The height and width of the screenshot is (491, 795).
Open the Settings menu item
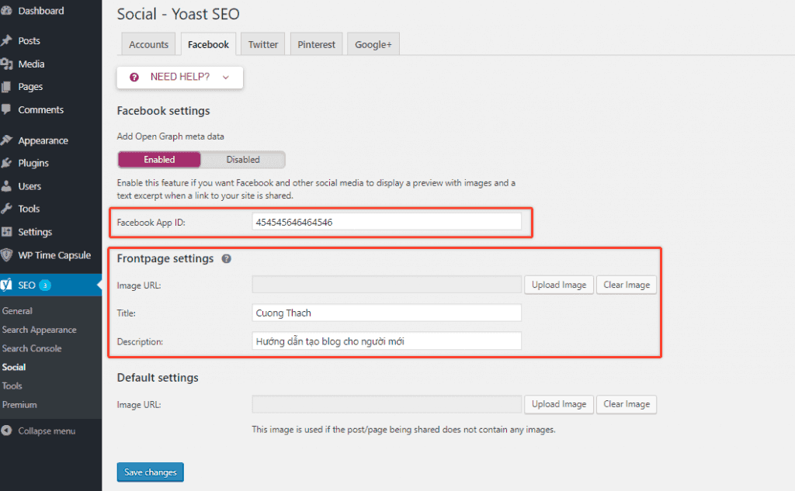point(35,232)
